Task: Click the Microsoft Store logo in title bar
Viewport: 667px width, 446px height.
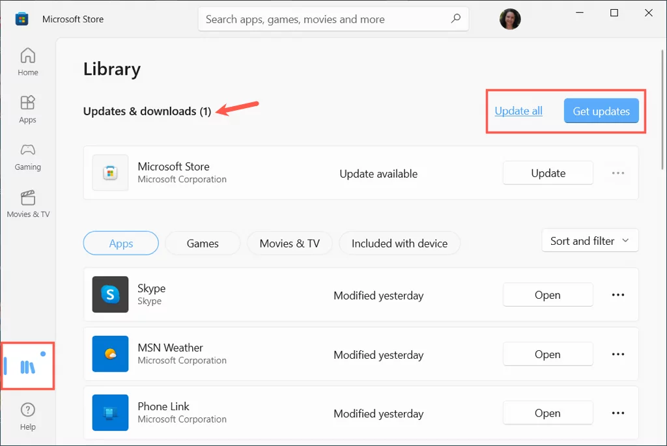Action: tap(21, 19)
